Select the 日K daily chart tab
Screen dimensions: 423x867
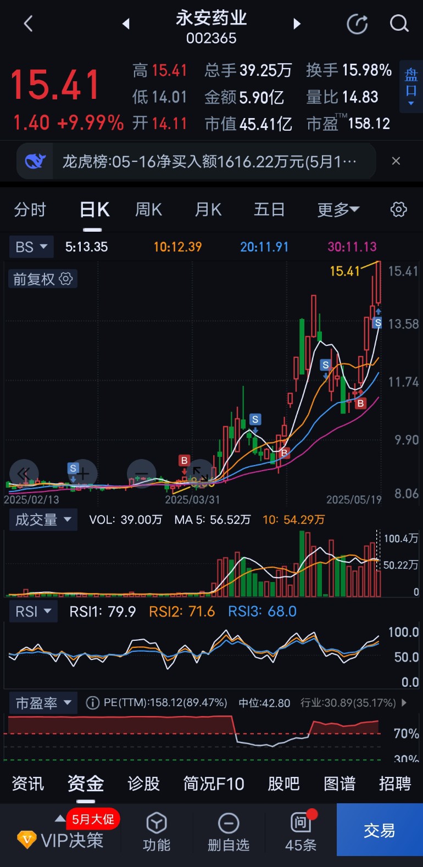pos(94,210)
